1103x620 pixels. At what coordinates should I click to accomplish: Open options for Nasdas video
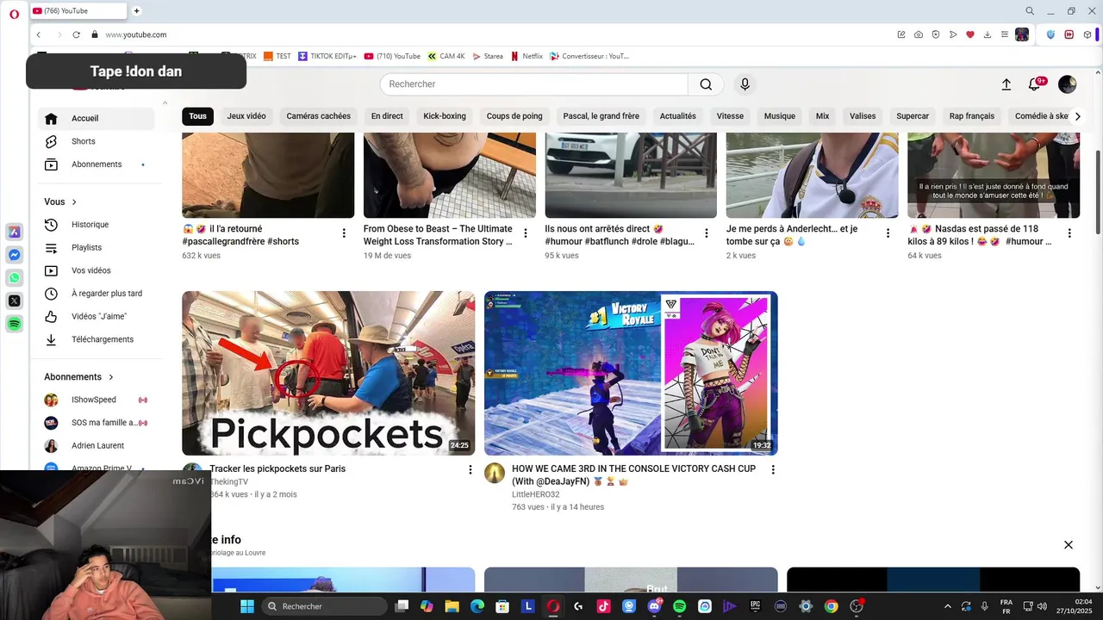1069,233
